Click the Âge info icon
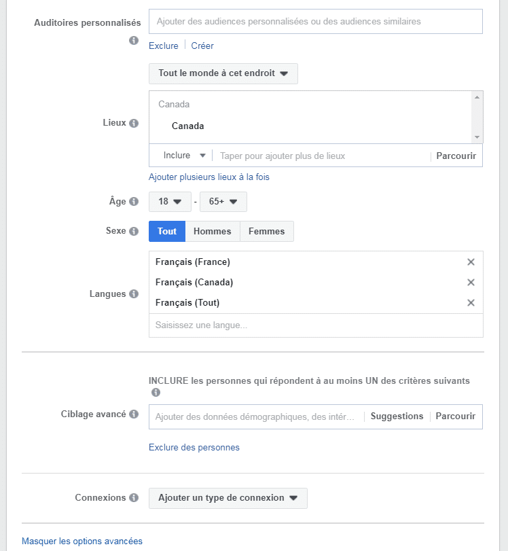 click(x=134, y=201)
